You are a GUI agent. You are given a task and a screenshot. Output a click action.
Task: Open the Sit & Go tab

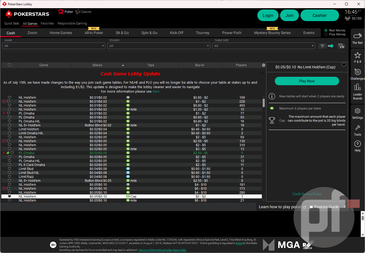(122, 33)
